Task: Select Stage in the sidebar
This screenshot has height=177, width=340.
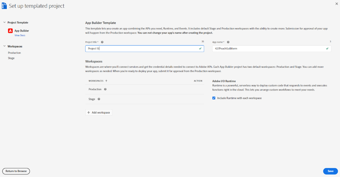Action: point(11,58)
